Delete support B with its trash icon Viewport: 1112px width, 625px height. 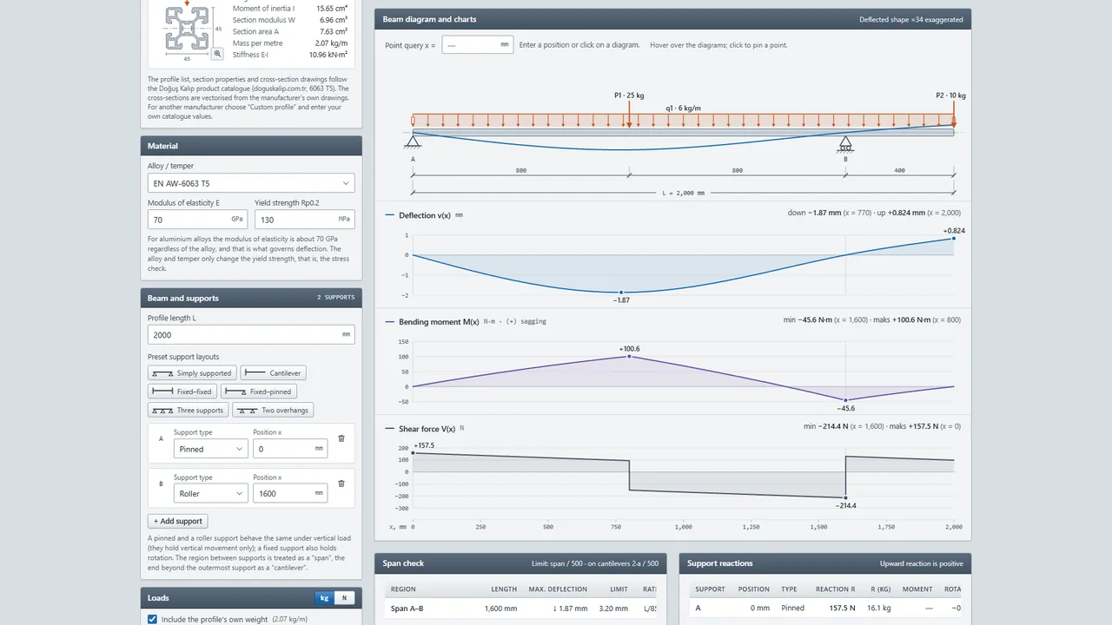point(341,484)
